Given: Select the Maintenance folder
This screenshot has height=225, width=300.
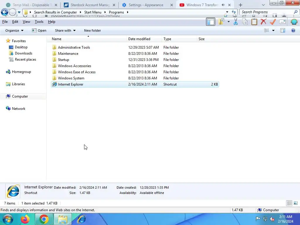Looking at the screenshot, I should click(135, 54).
